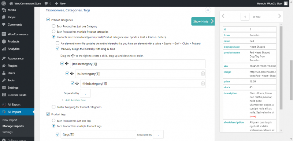Delete the subcategory row with trash icon

tap(203, 74)
